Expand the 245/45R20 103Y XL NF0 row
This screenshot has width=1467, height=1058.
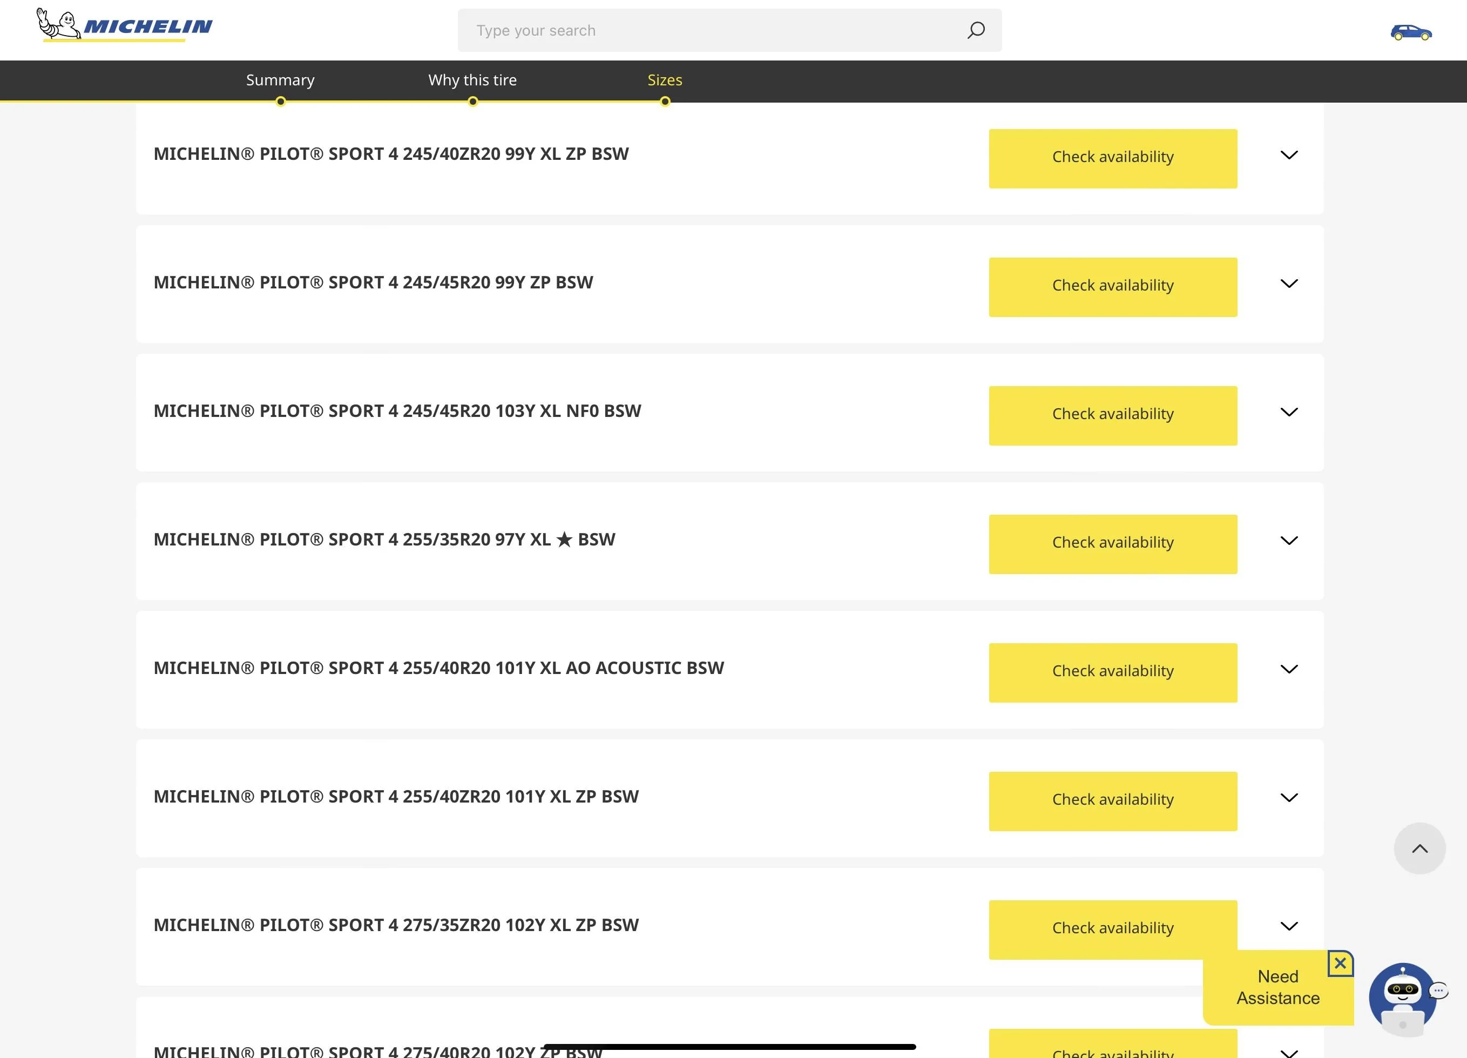tap(1289, 412)
